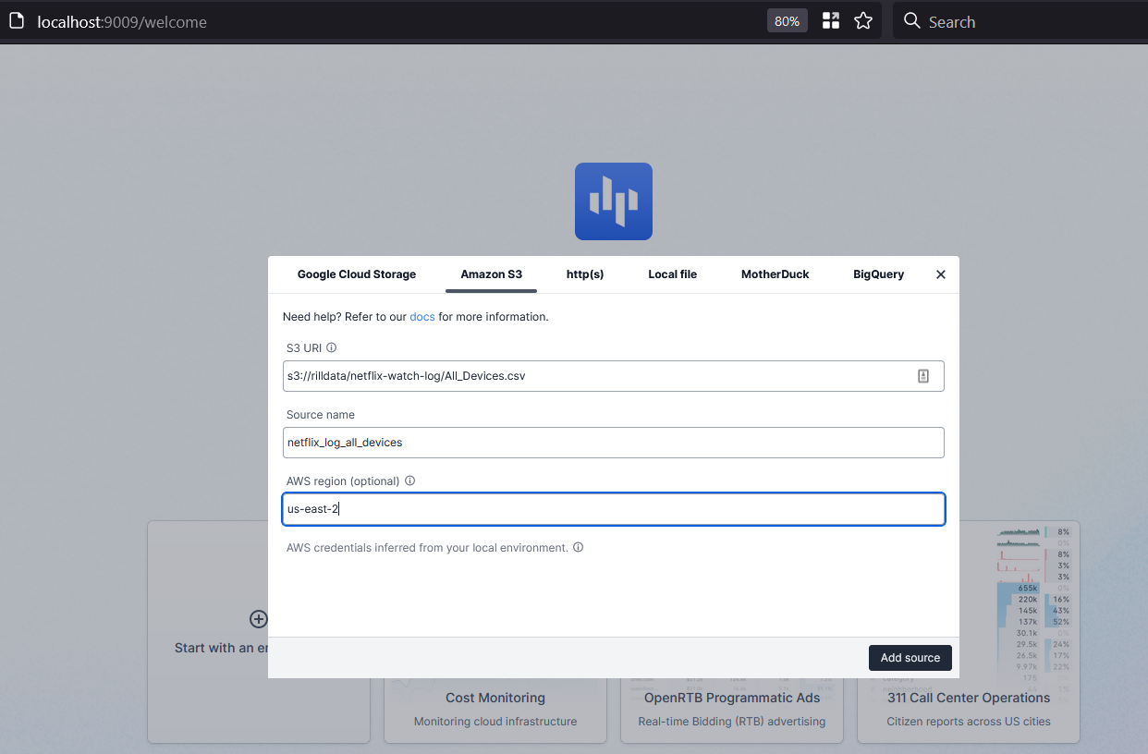Bookmark this page with the star icon
The width and height of the screenshot is (1148, 754).
coord(863,21)
